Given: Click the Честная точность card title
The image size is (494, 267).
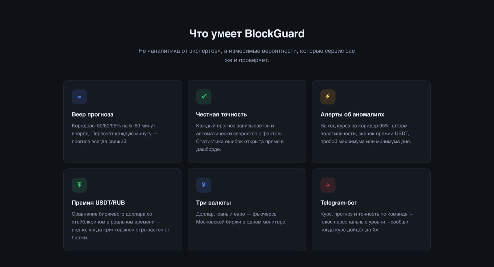Looking at the screenshot, I should coord(221,114).
